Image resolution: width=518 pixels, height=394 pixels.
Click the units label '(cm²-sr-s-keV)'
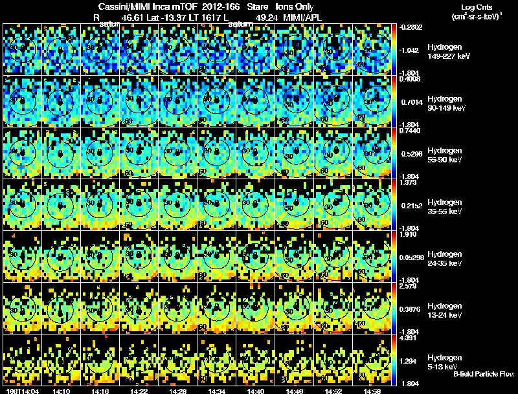(x=477, y=17)
